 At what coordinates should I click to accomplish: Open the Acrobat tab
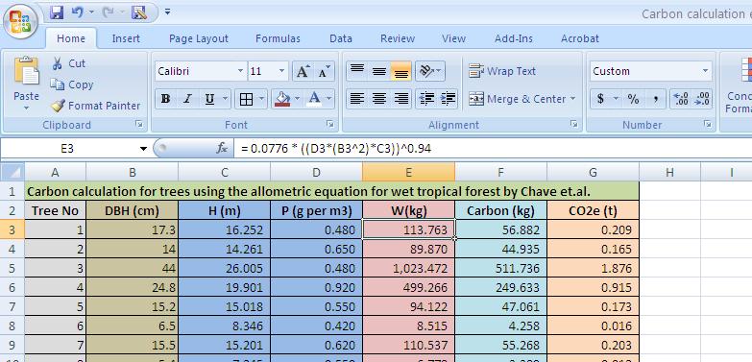tap(580, 38)
